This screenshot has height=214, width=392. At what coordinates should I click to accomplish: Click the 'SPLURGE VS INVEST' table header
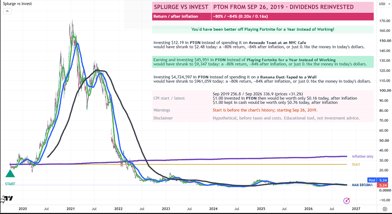click(181, 7)
